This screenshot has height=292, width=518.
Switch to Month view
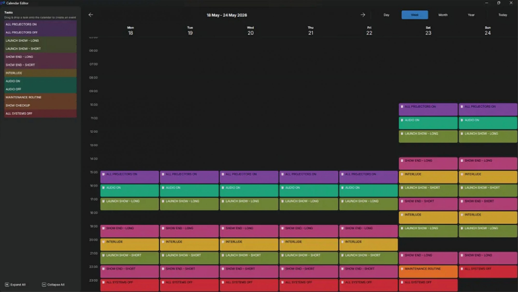[443, 15]
